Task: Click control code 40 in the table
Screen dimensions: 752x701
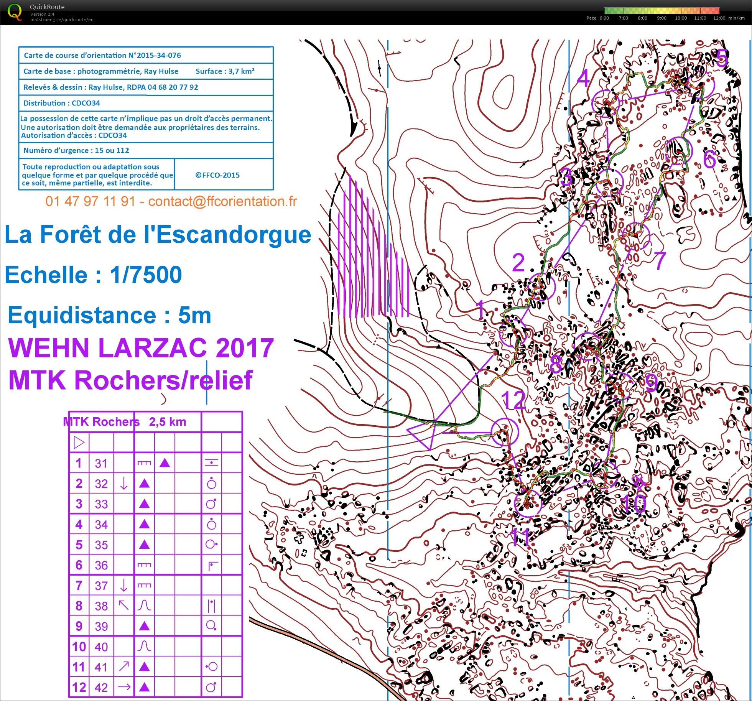Action: coord(101,647)
